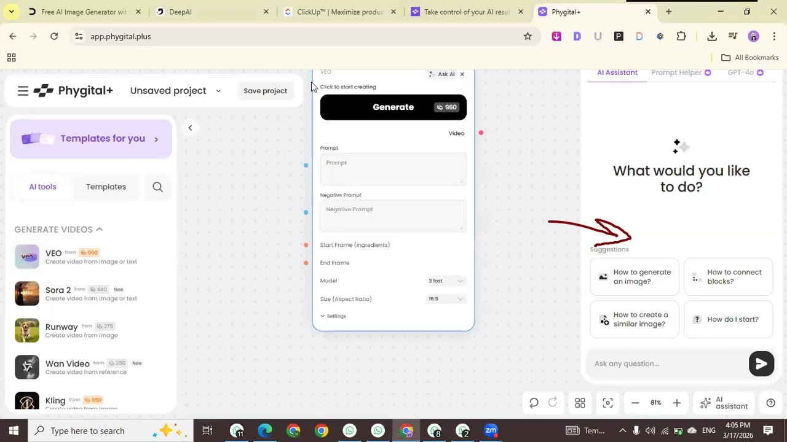Open the AI Assistant tab
The image size is (787, 442).
pos(617,72)
